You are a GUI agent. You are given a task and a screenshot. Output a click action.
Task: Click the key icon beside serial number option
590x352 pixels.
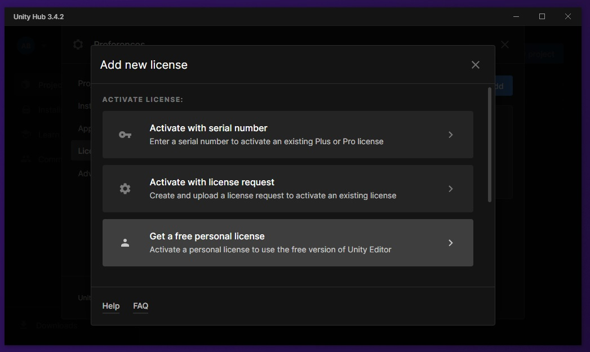[x=125, y=134]
